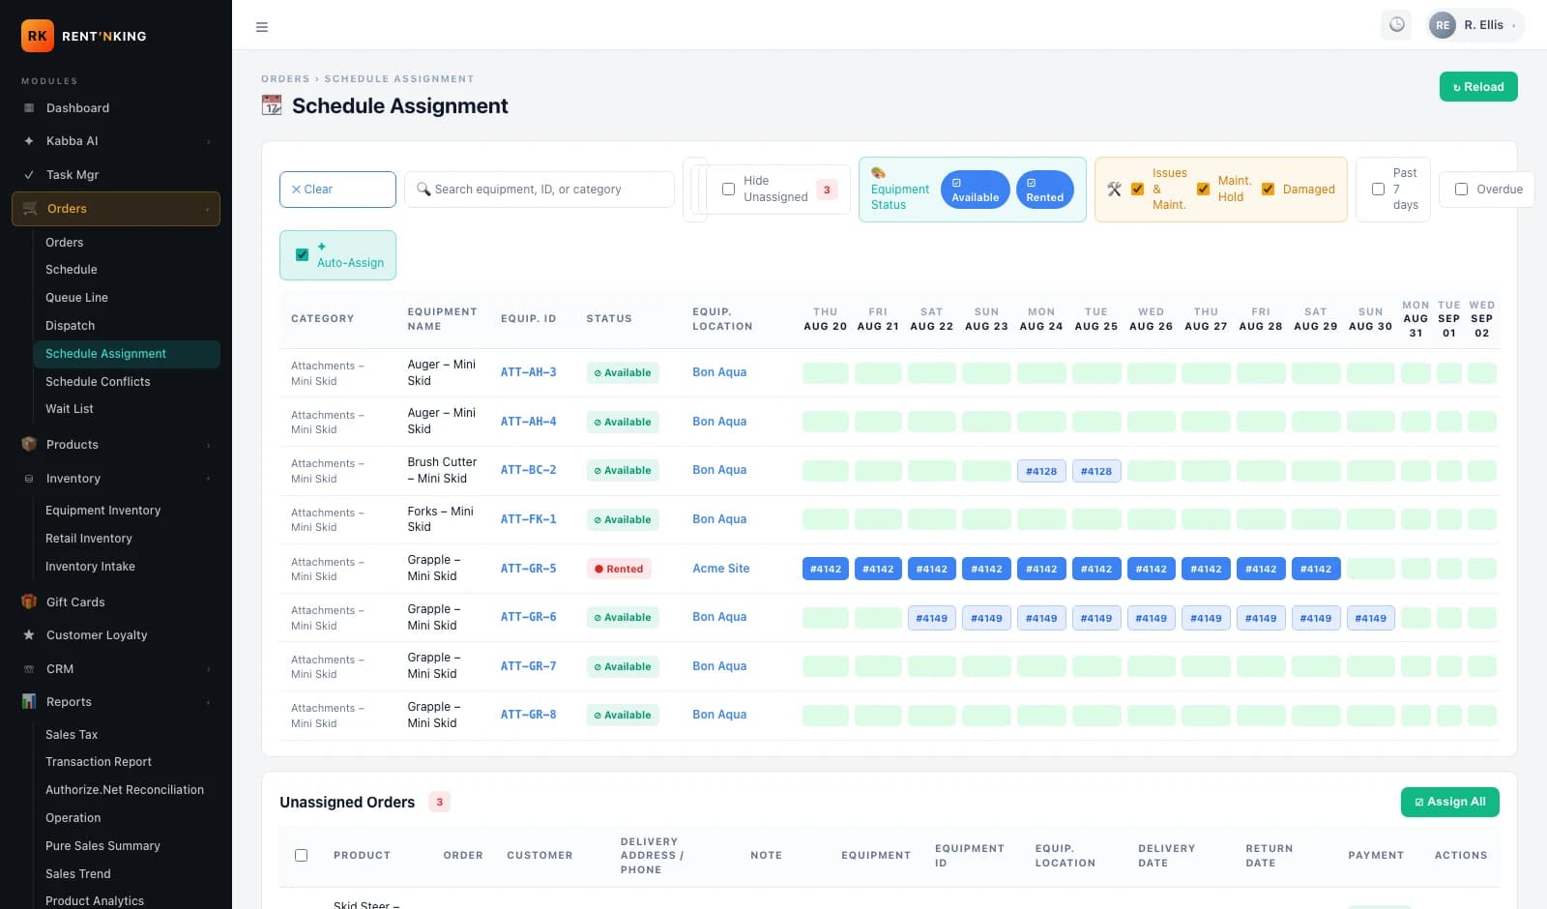Open the clock history icon in header
This screenshot has width=1547, height=909.
tap(1396, 25)
